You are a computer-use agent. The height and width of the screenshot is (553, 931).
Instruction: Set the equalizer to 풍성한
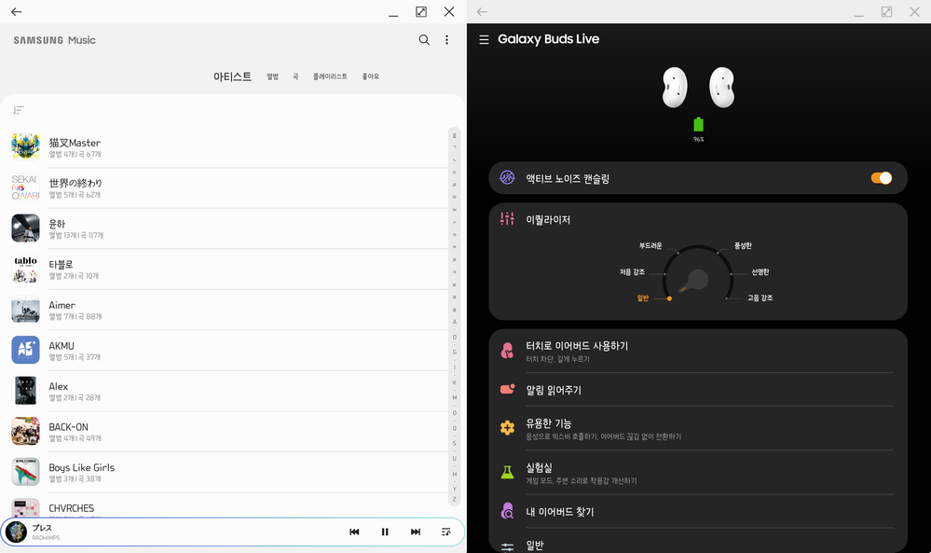coord(743,245)
